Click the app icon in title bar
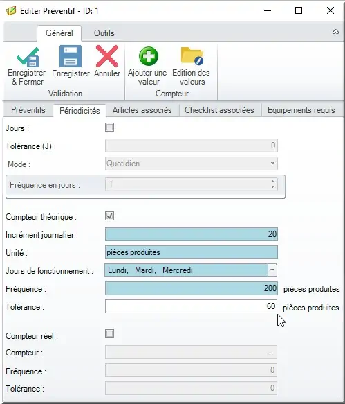 pos(11,11)
